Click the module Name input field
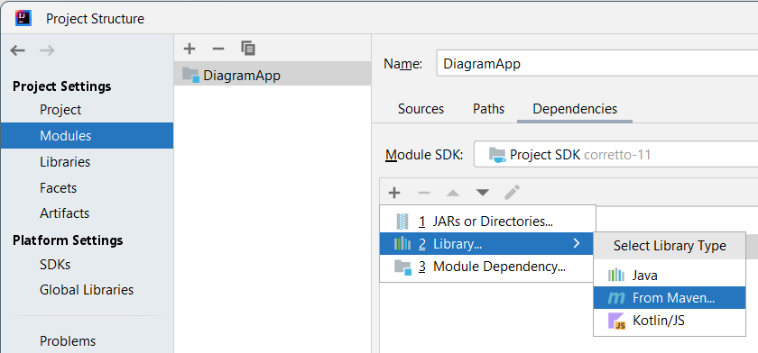The width and height of the screenshot is (758, 353). click(x=597, y=64)
